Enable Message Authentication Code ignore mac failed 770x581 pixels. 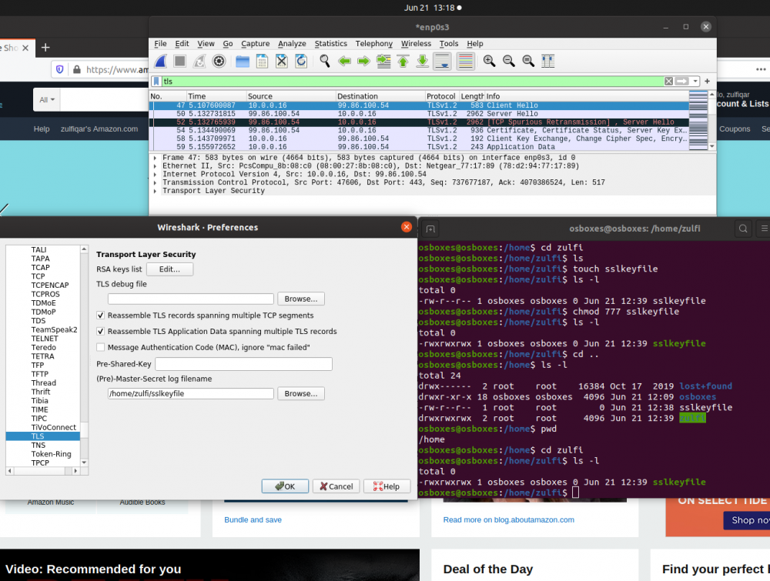101,347
